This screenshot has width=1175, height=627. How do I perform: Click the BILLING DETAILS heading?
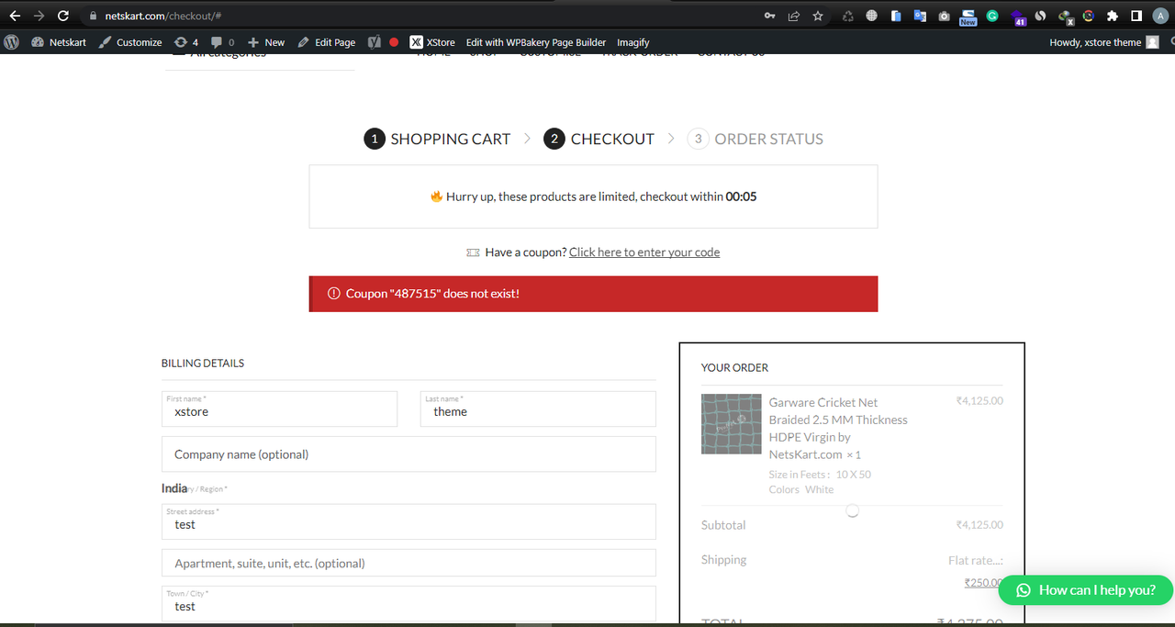pyautogui.click(x=203, y=364)
